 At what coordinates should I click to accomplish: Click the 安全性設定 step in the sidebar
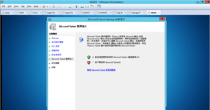pyautogui.click(x=56, y=55)
